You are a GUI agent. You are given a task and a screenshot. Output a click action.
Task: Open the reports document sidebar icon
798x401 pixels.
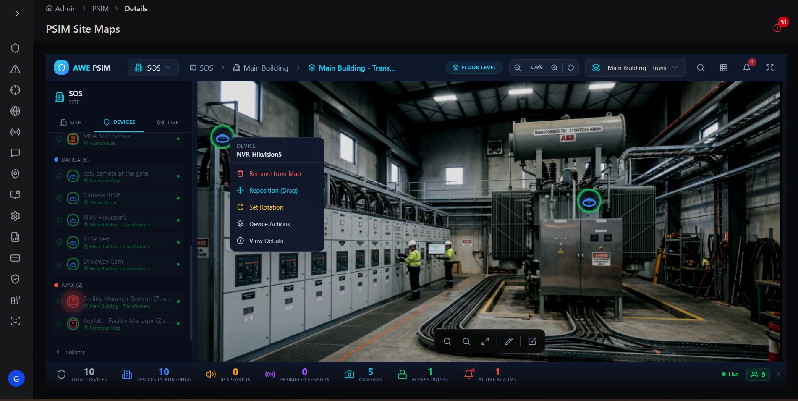pos(16,237)
